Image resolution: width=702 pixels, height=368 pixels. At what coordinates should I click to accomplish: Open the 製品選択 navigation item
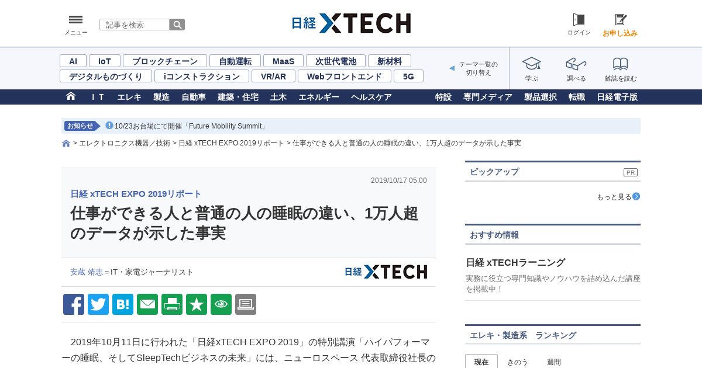541,97
